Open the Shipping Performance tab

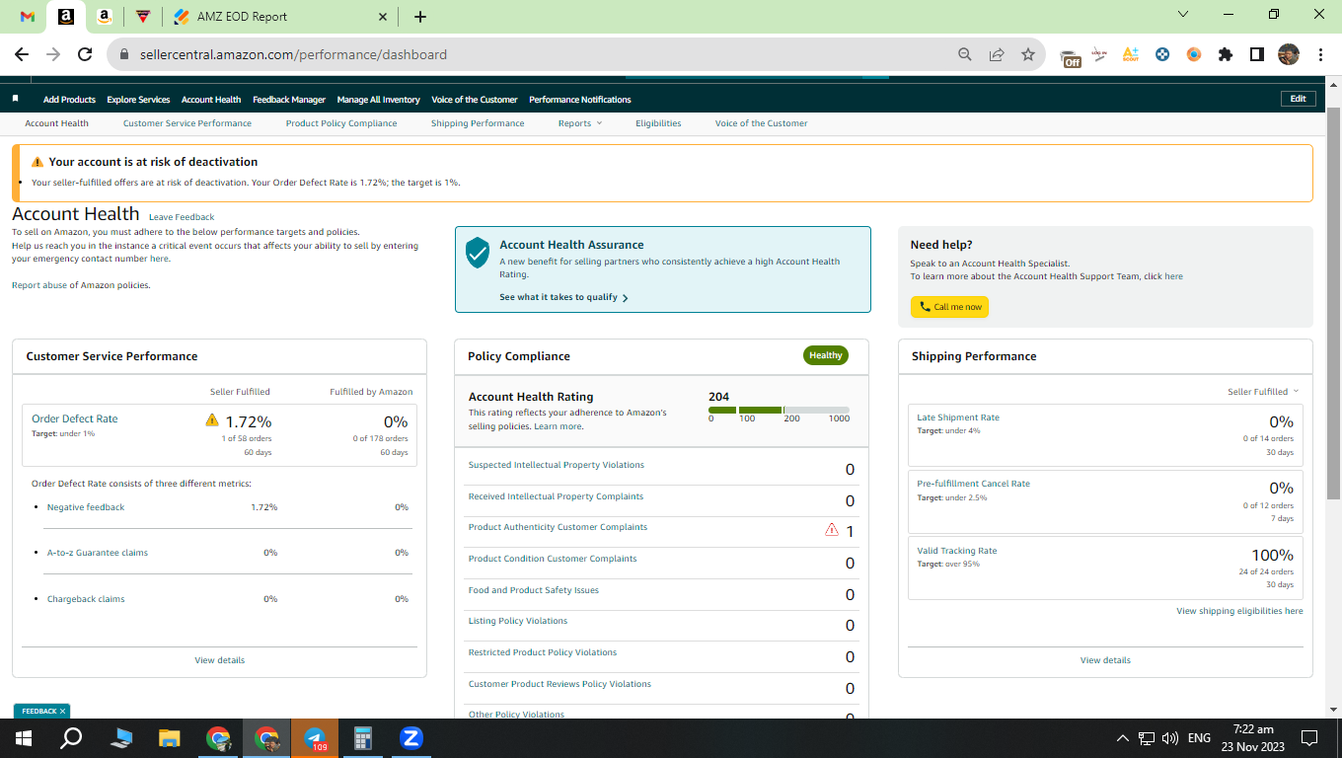[478, 123]
